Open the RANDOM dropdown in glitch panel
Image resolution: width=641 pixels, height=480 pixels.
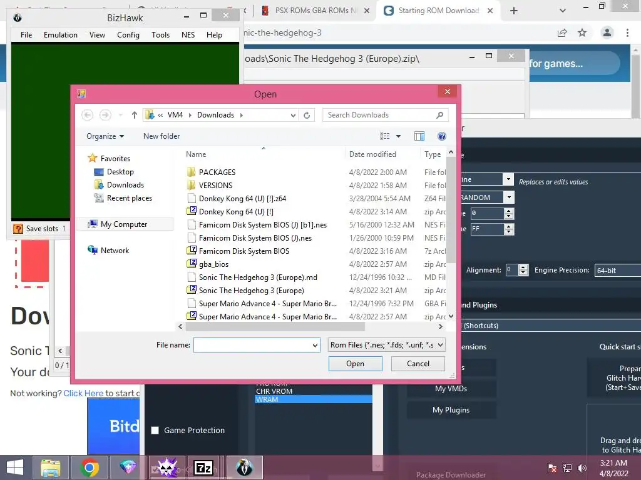point(510,197)
